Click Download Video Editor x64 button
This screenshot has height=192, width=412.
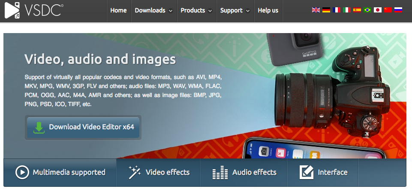click(x=83, y=128)
